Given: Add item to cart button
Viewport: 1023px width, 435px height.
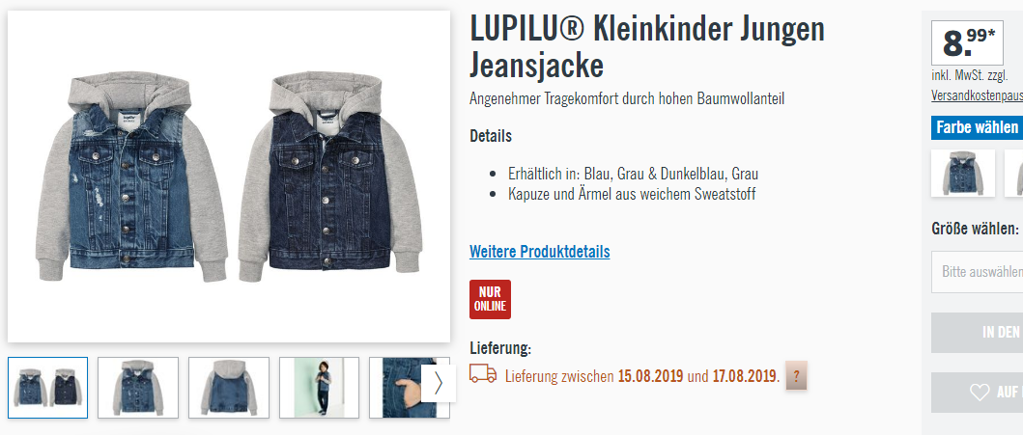Looking at the screenshot, I should (x=977, y=333).
